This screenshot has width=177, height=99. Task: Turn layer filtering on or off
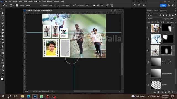tap(176, 15)
